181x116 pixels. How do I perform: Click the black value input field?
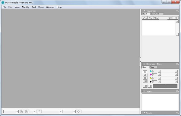tap(154, 82)
